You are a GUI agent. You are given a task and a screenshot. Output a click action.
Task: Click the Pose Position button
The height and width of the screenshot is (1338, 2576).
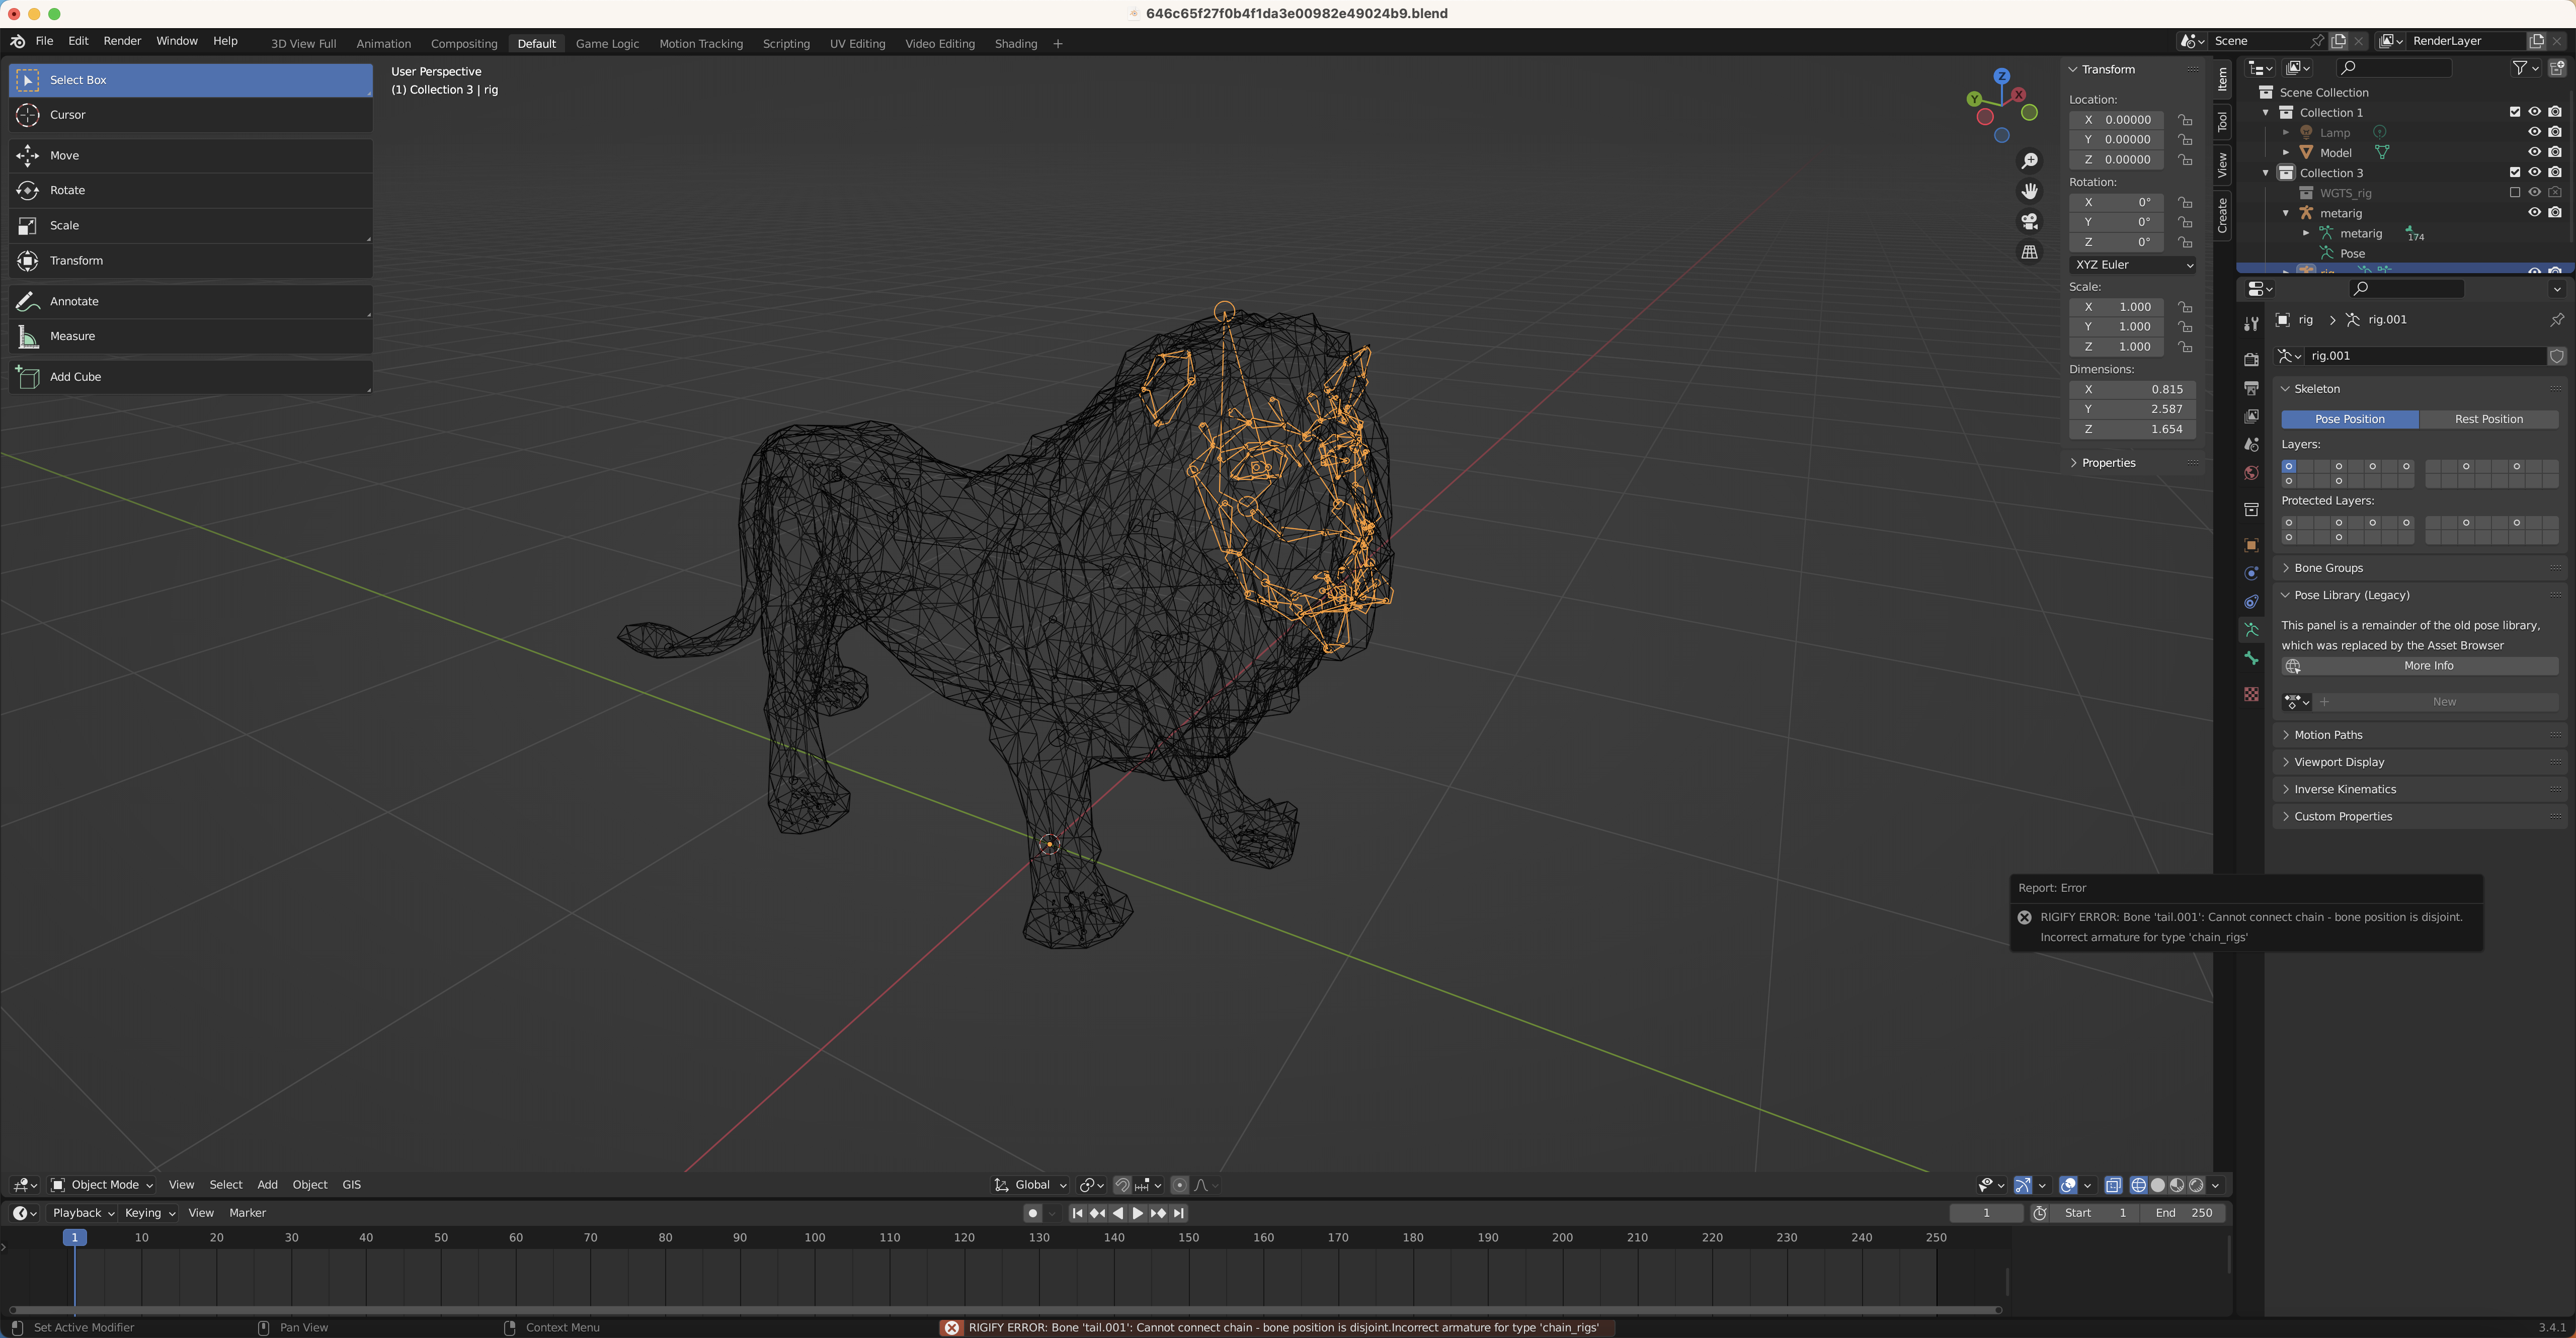coord(2349,419)
